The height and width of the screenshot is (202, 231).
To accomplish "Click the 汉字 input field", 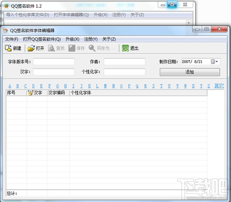I will (54, 72).
